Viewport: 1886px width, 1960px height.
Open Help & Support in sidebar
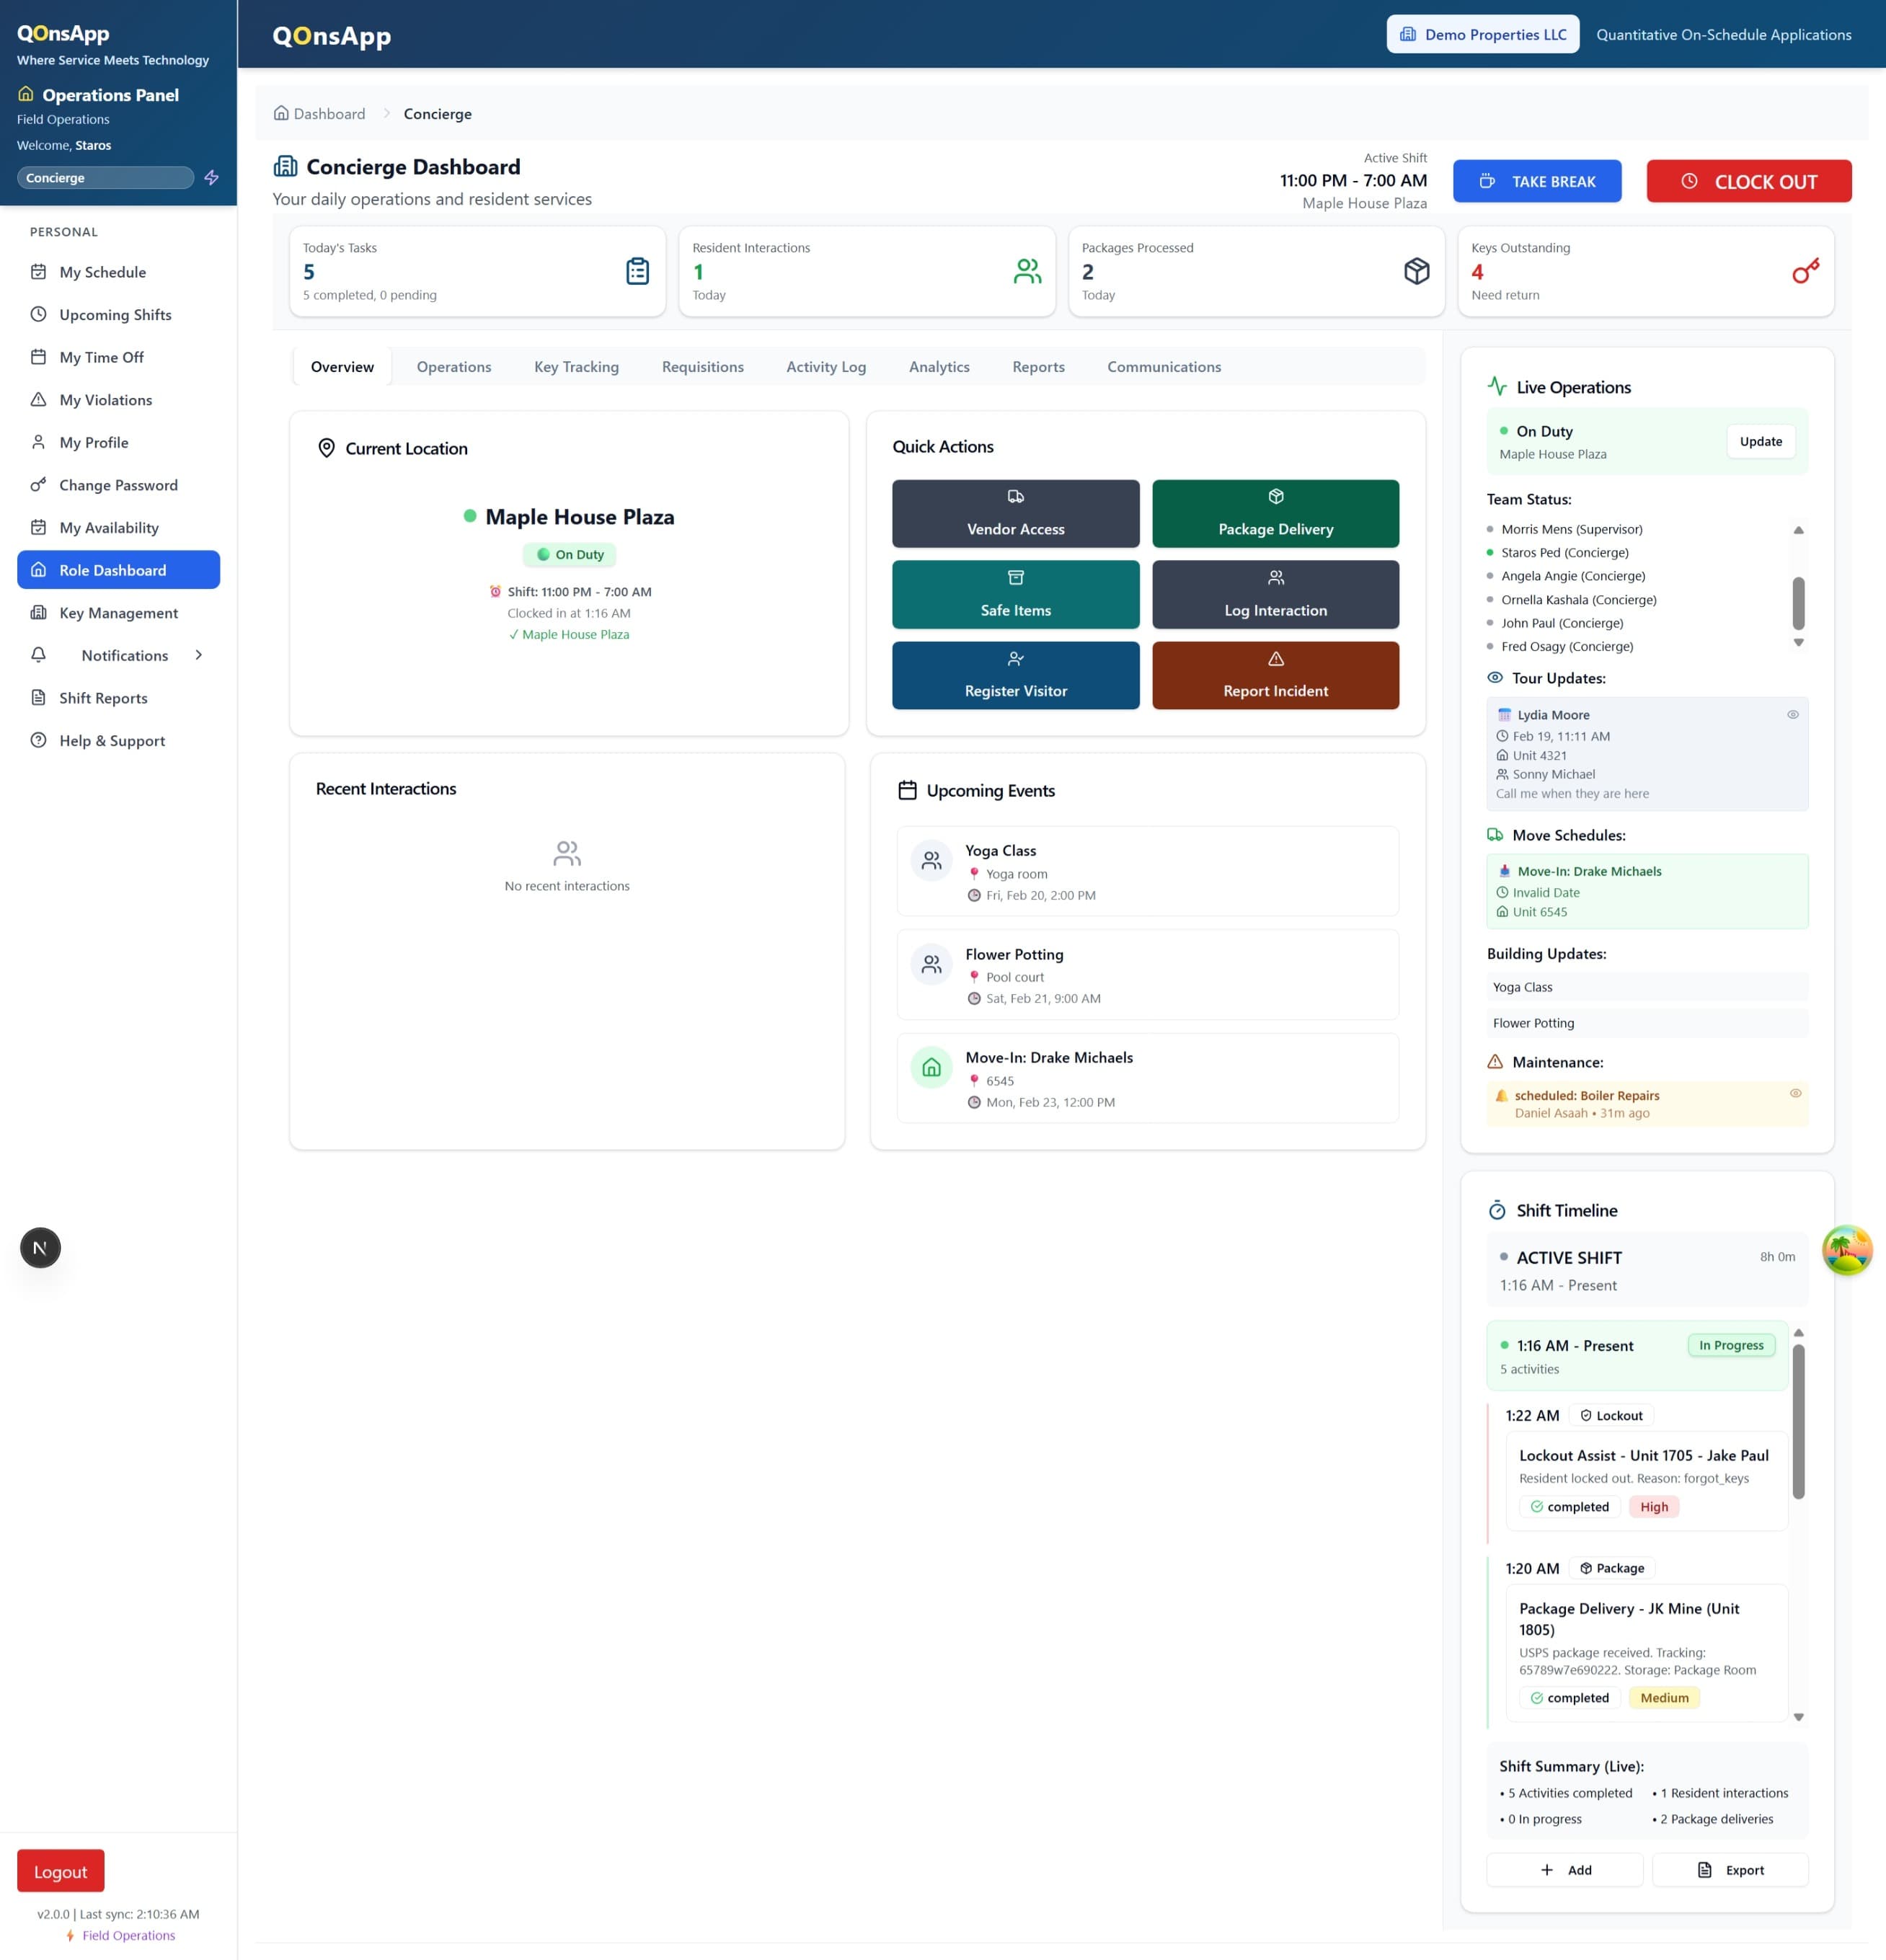coord(111,740)
